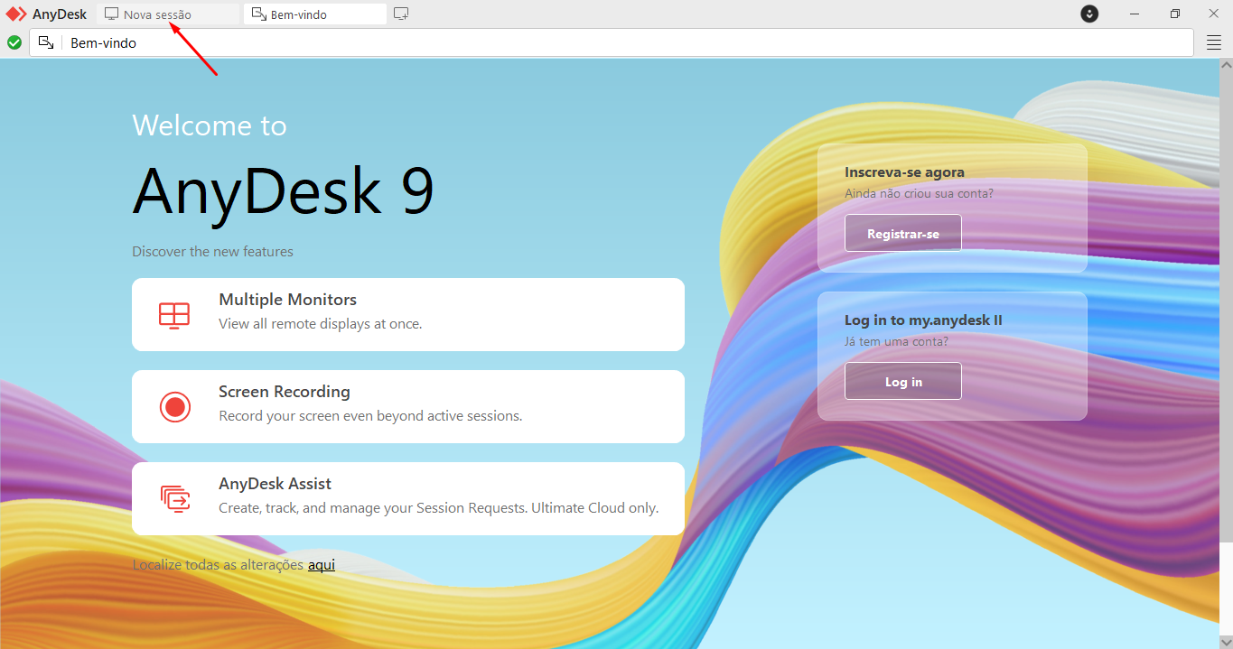The image size is (1233, 649).
Task: Click the address bar arrow icon
Action: click(46, 42)
